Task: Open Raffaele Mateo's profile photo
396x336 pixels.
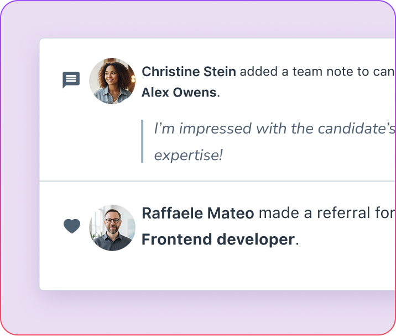Action: [112, 227]
